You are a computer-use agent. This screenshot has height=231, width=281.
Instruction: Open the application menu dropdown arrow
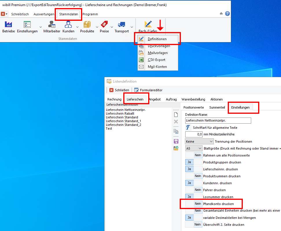pos(7,14)
